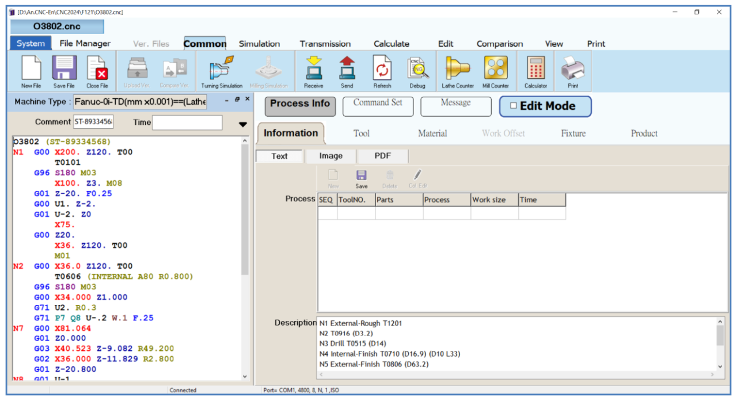Click the Description box scrollbar thumb
This screenshot has width=737, height=402.
point(720,336)
